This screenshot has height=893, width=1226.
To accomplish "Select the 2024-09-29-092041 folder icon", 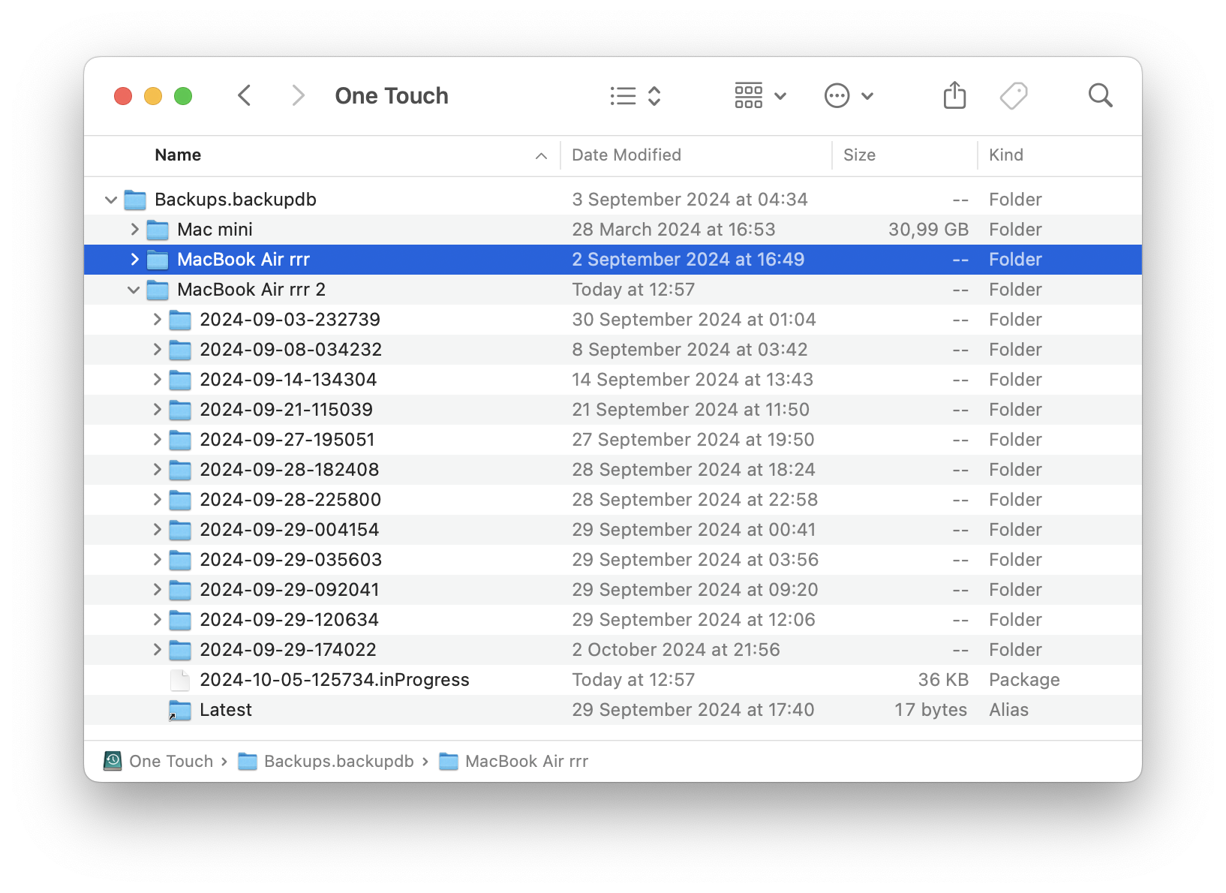I will coord(180,590).
